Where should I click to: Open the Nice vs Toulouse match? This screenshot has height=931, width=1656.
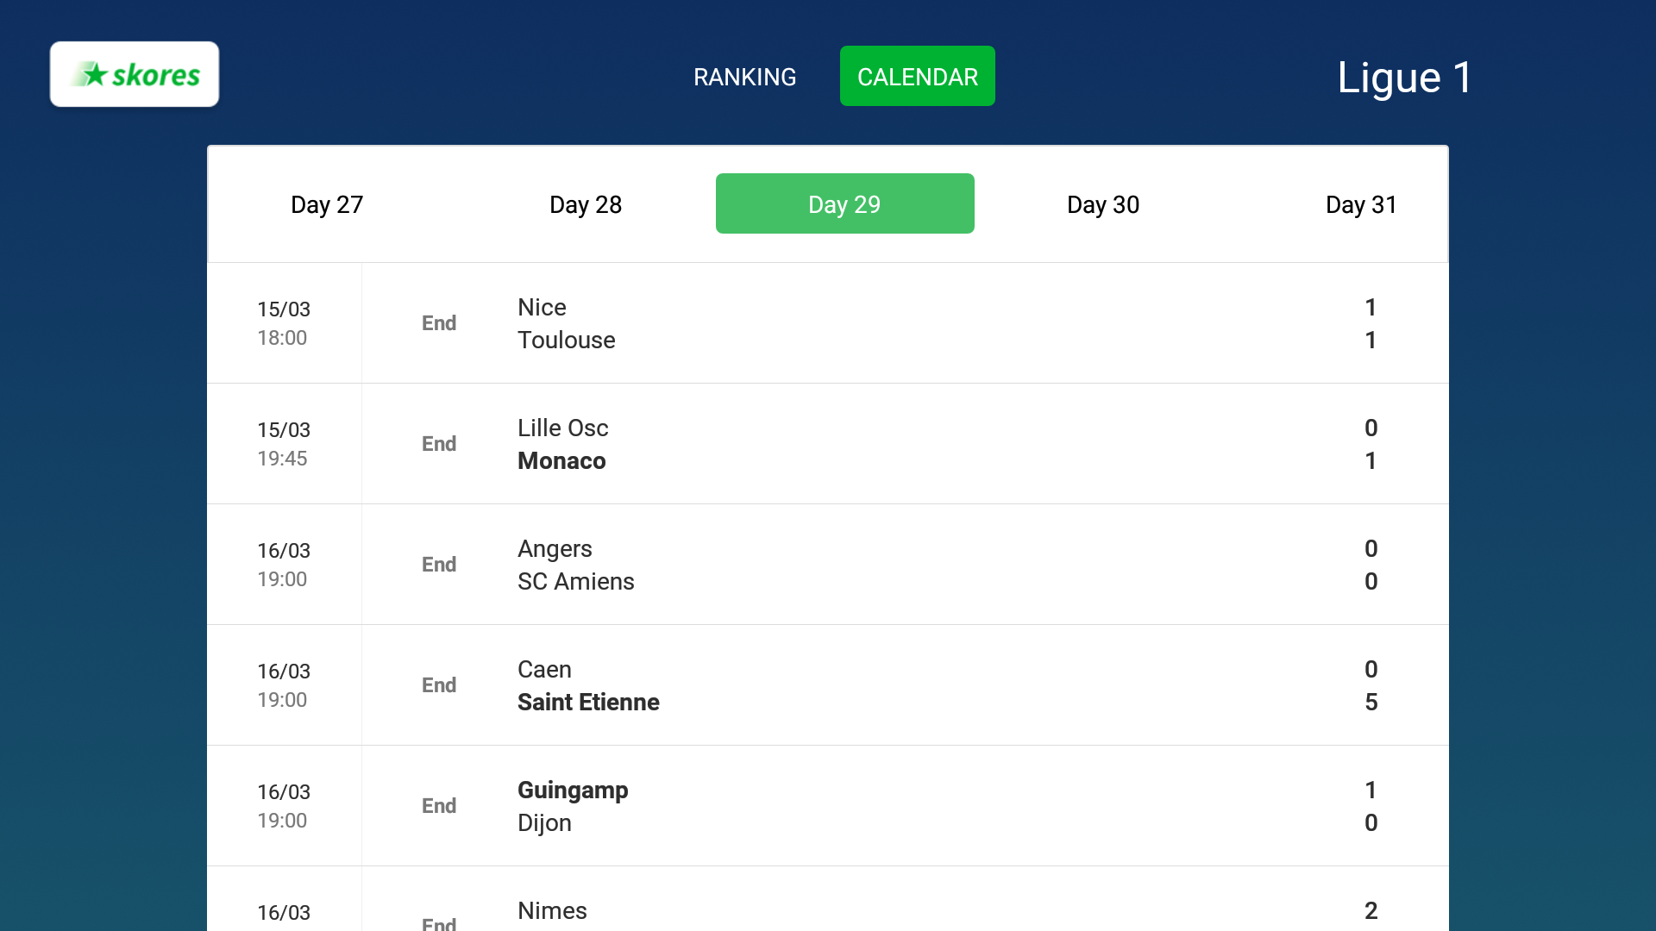pos(828,323)
